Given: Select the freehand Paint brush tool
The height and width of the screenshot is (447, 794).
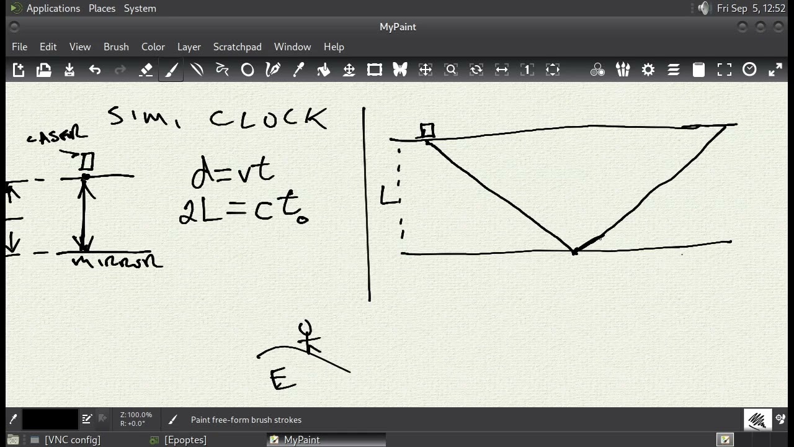Looking at the screenshot, I should tap(171, 70).
